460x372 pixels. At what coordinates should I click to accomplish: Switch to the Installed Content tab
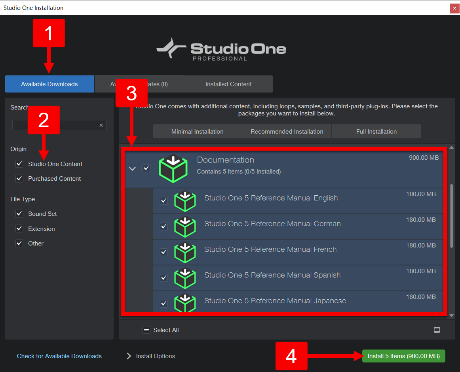tap(228, 84)
